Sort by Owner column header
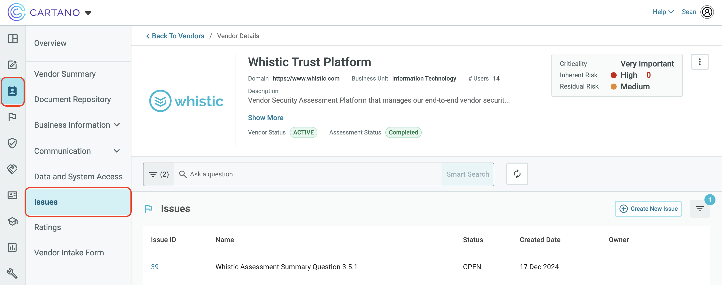The height and width of the screenshot is (285, 722). (618, 240)
